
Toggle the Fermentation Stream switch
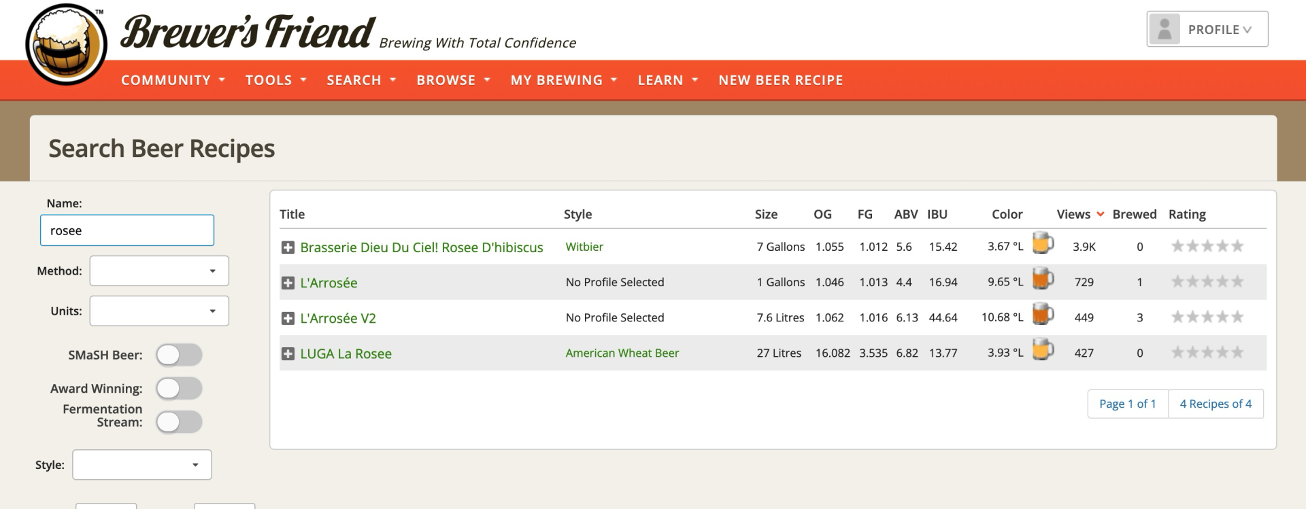coord(179,422)
